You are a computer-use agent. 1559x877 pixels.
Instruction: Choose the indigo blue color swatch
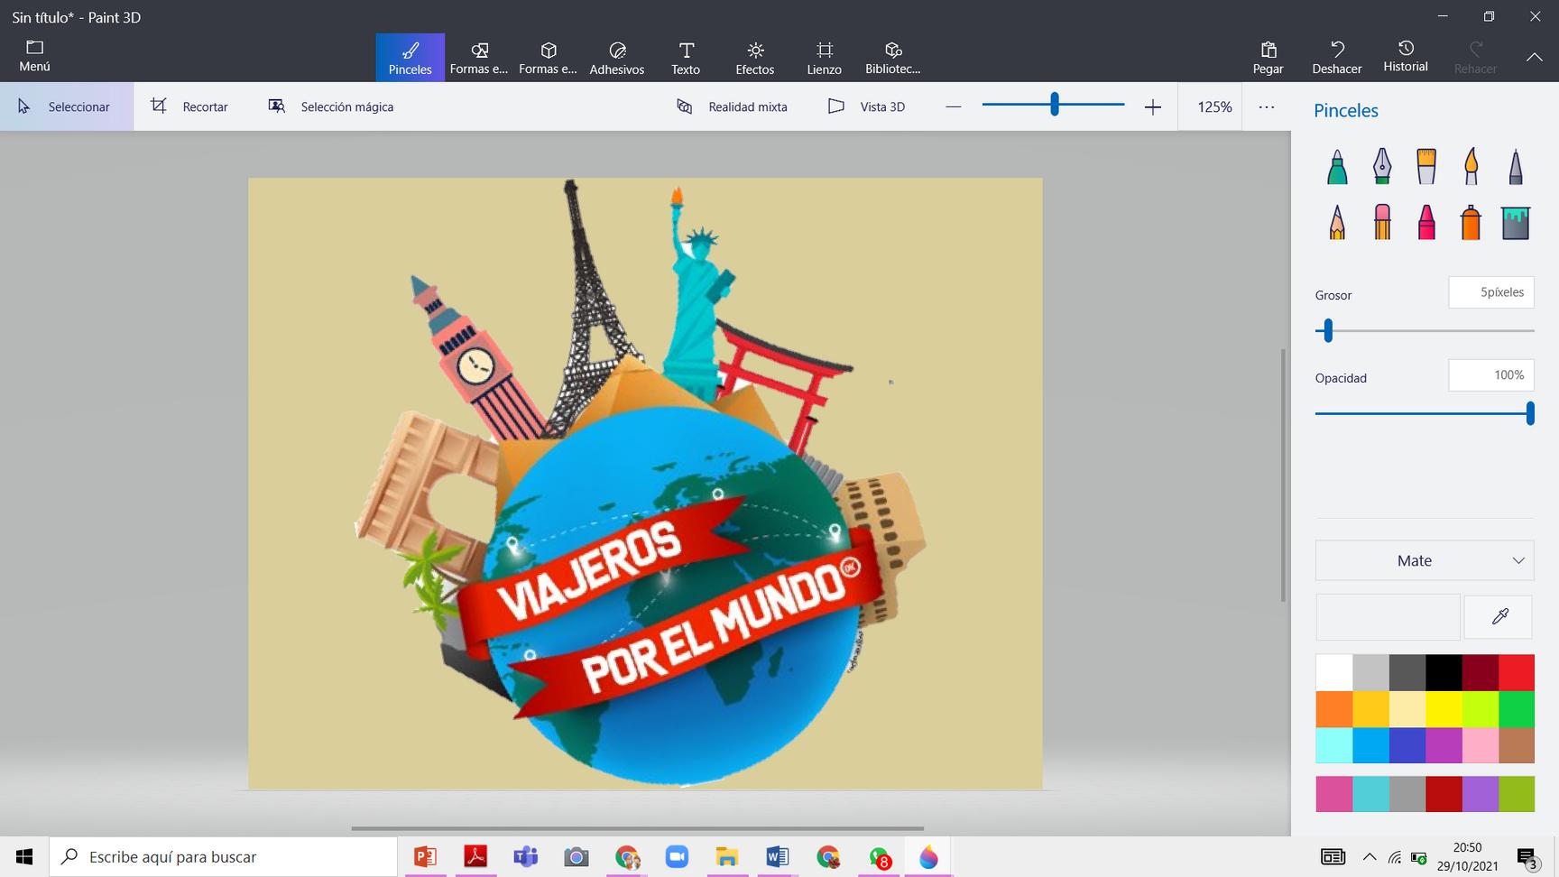tap(1407, 745)
